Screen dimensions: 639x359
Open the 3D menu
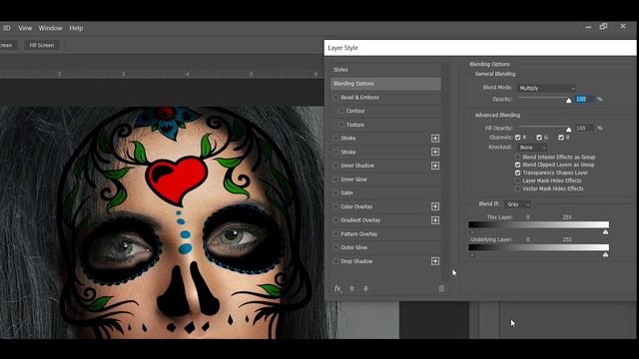click(x=7, y=28)
